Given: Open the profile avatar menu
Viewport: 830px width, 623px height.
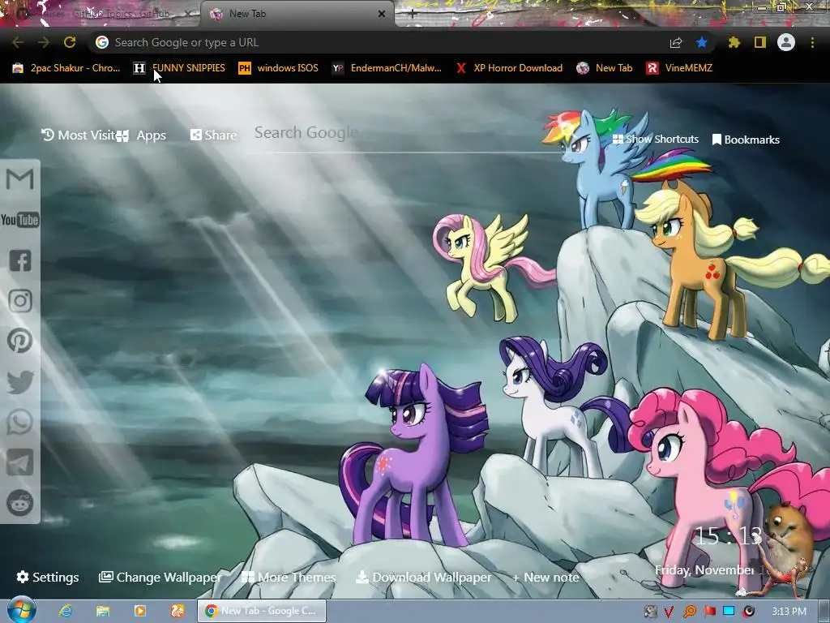Looking at the screenshot, I should click(x=786, y=42).
